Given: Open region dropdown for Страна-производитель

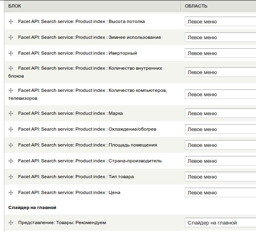Looking at the screenshot, I should [220, 161].
